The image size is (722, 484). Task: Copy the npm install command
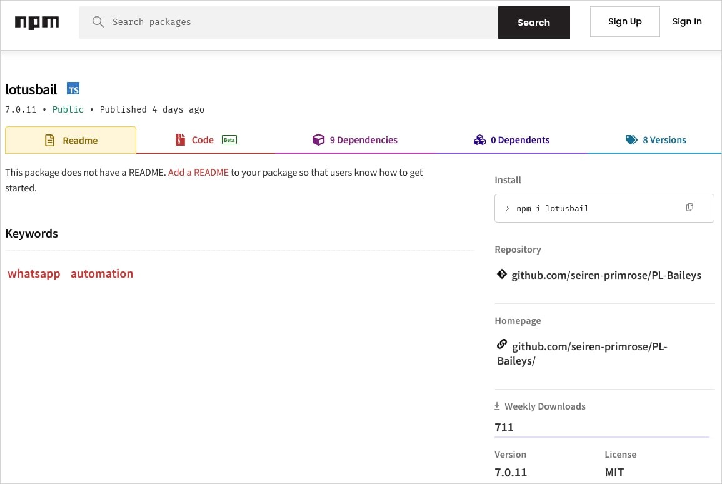689,208
